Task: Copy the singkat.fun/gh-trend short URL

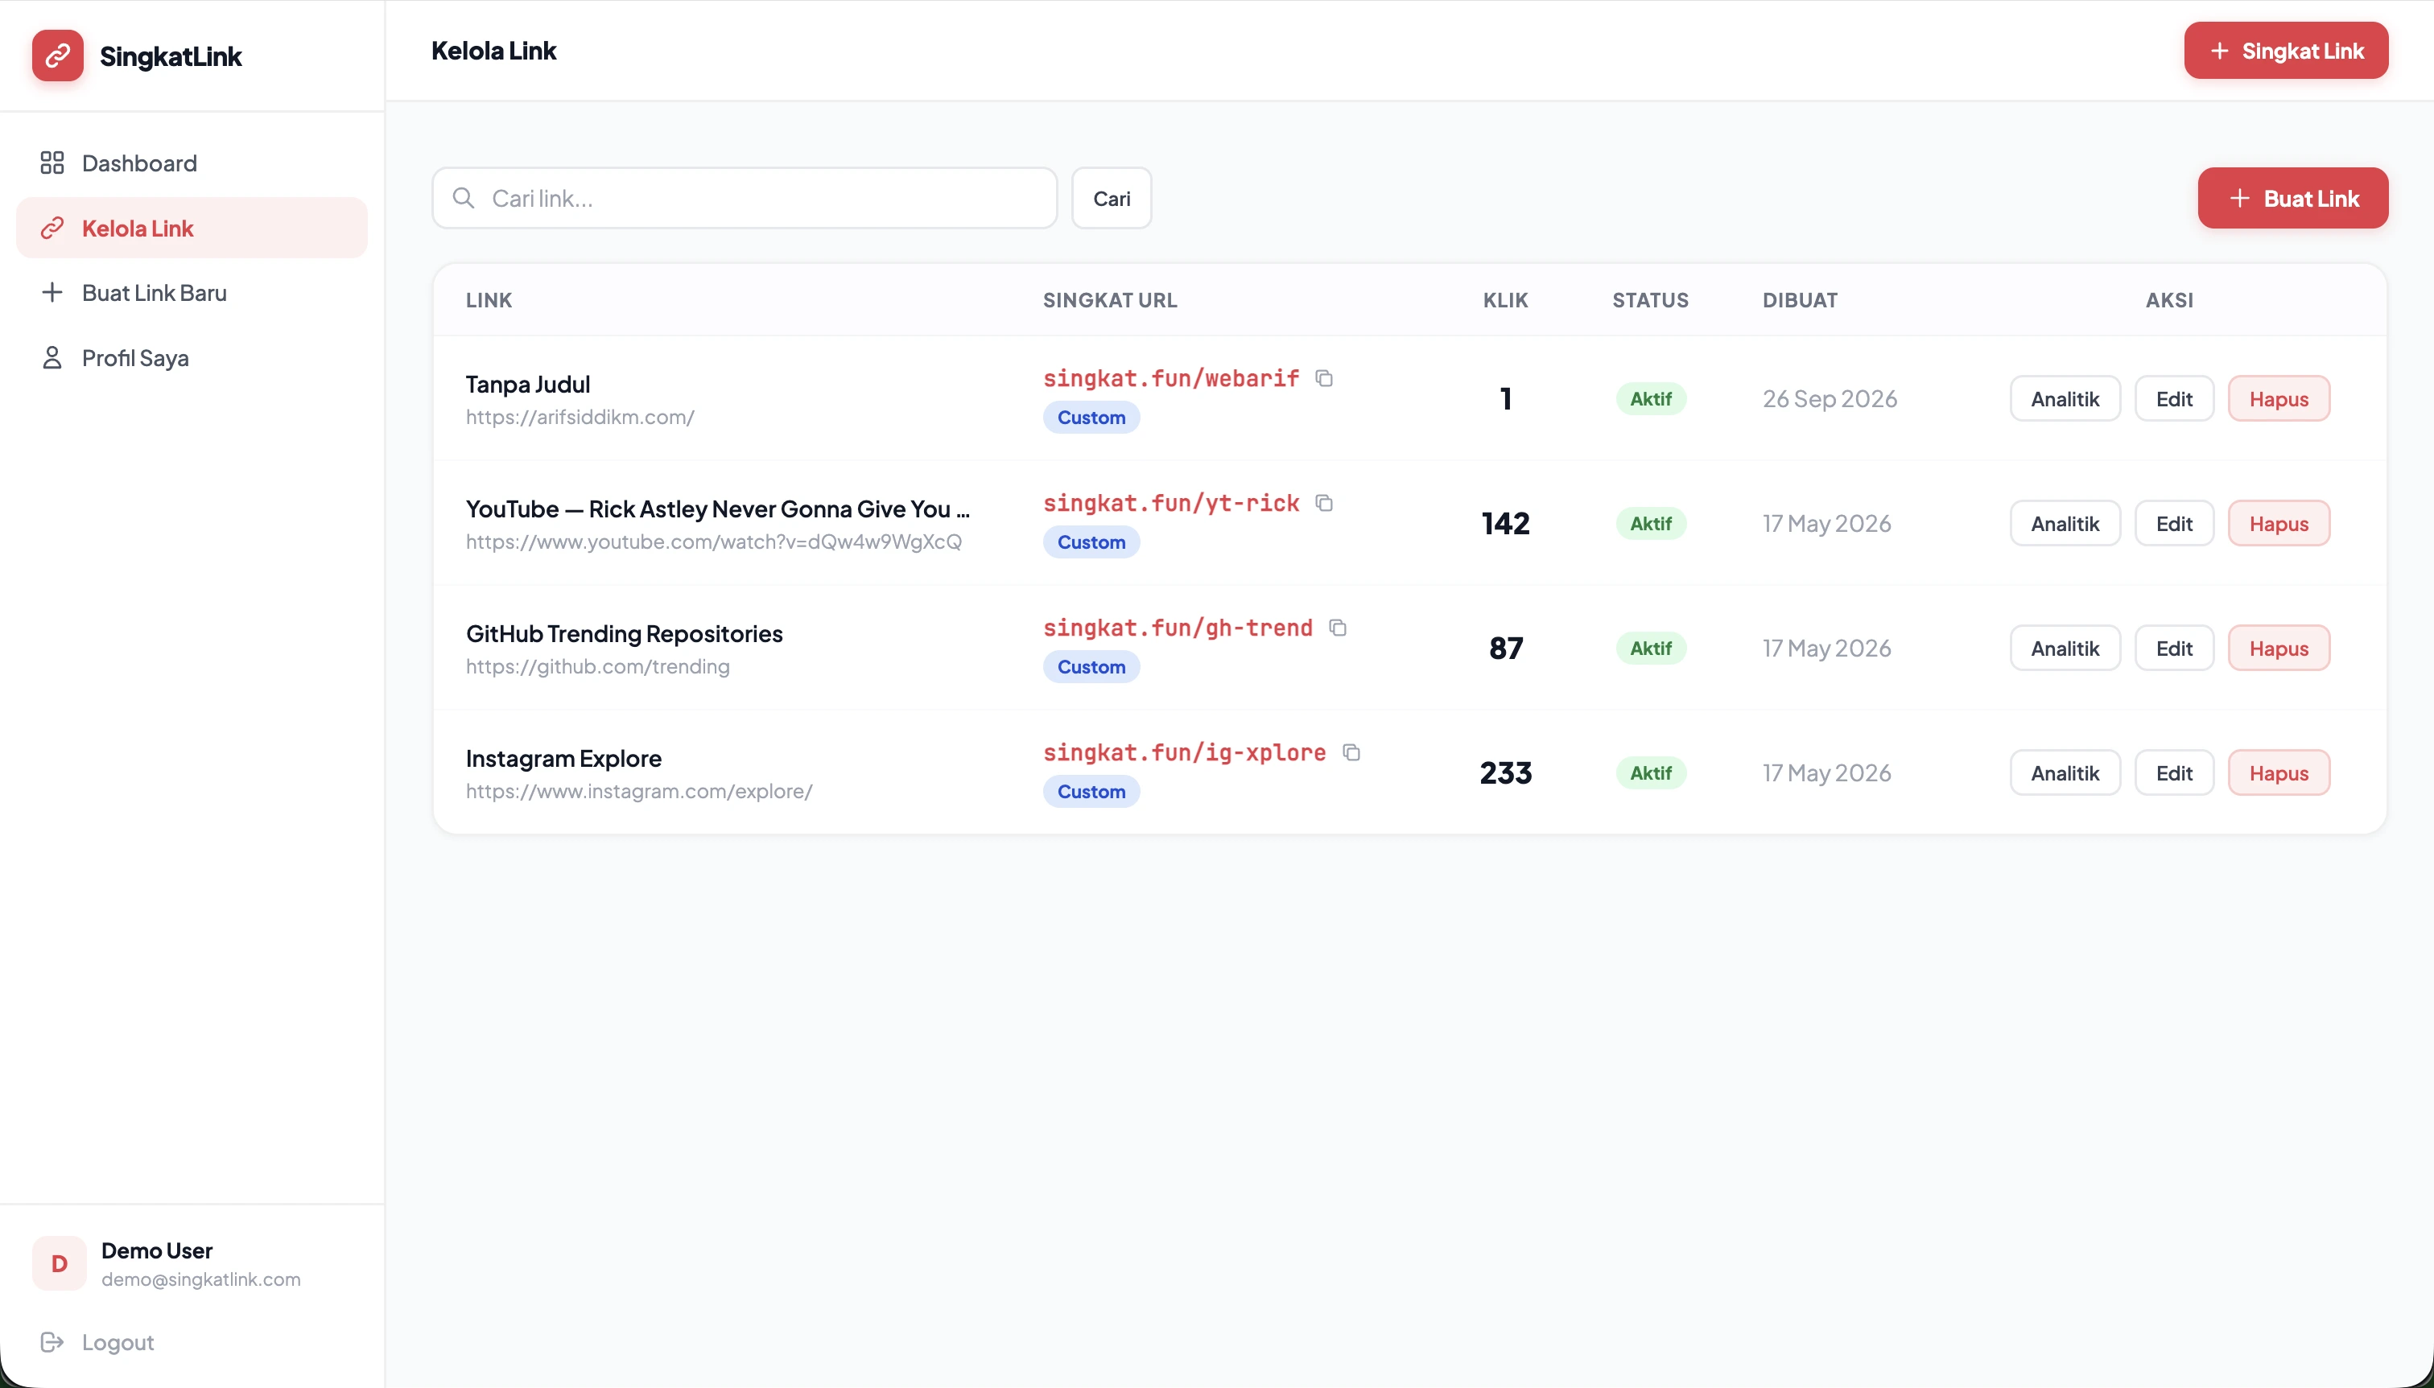Action: point(1337,628)
